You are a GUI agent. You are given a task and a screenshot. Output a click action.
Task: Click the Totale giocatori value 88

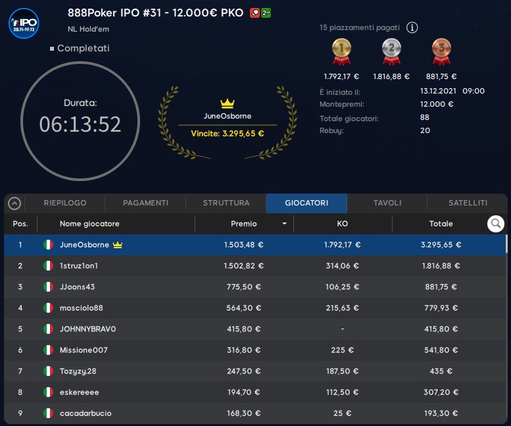pos(425,117)
